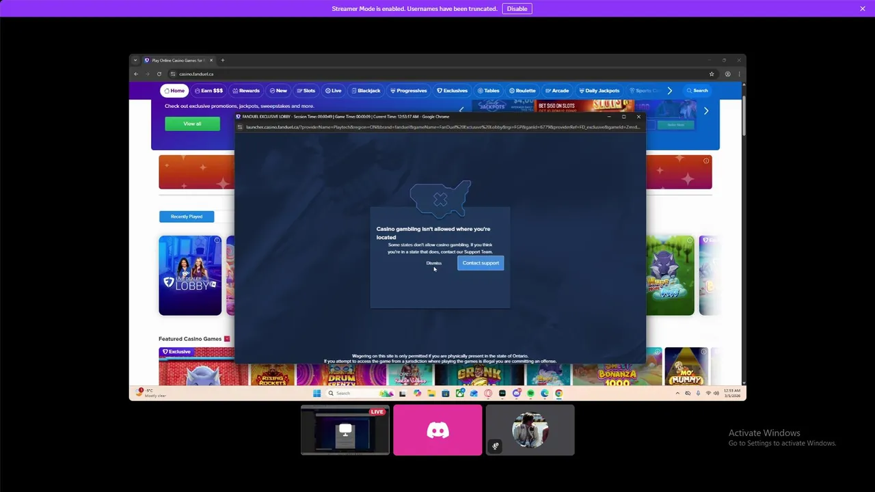Open a new Chrome tab with plus

[x=222, y=60]
